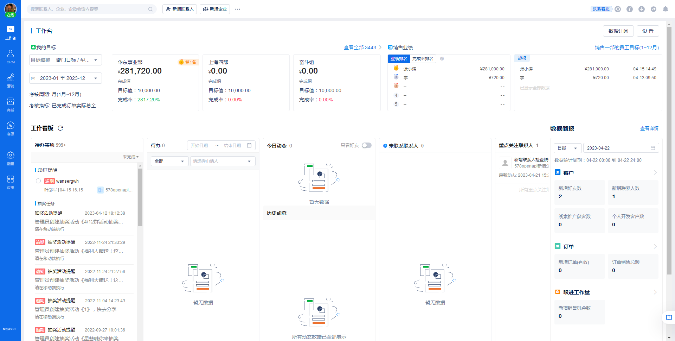The image size is (675, 341).
Task: Open the 营销 marketing sidebar icon
Action: (11, 80)
